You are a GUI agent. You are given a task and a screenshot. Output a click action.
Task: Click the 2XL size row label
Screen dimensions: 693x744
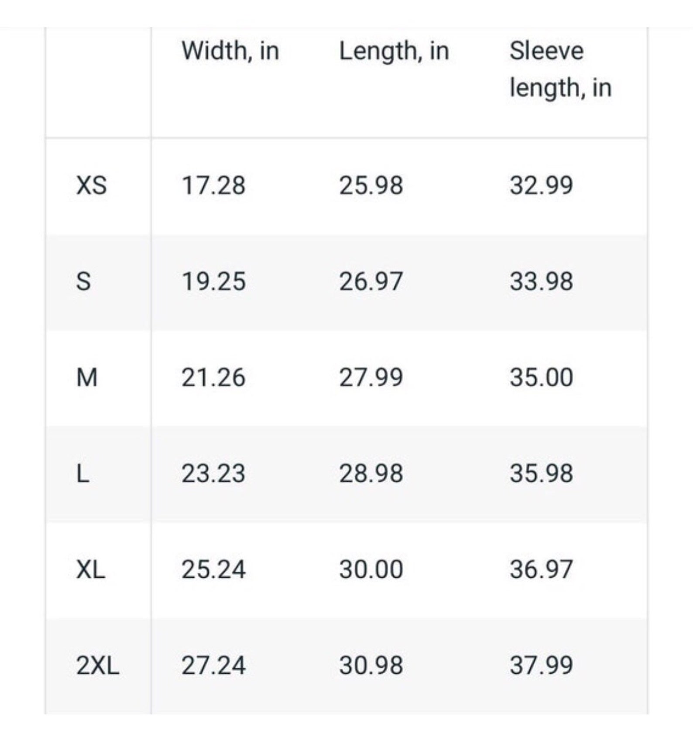click(x=98, y=666)
